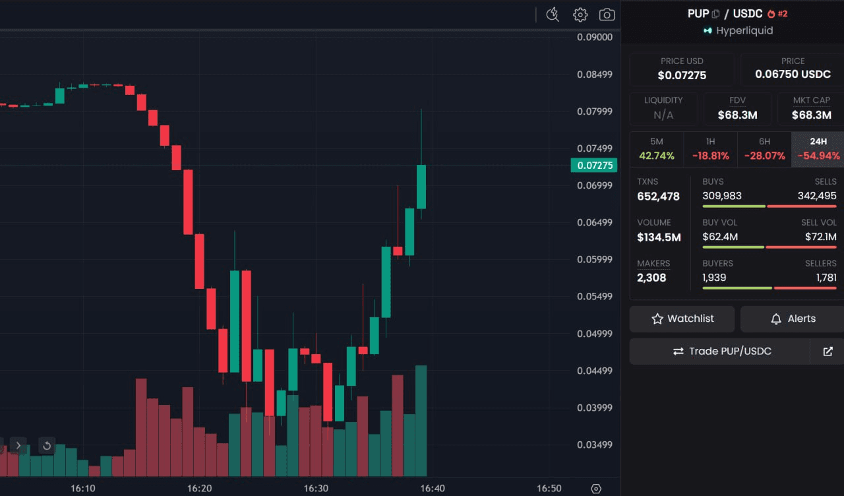Select the 5M timeframe stats tab
The image size is (844, 496).
click(x=657, y=149)
